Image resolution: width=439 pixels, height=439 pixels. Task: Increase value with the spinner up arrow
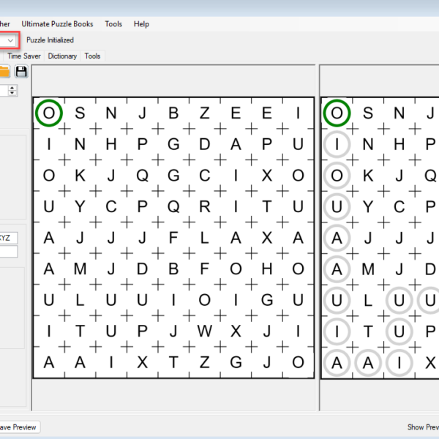pyautogui.click(x=12, y=87)
